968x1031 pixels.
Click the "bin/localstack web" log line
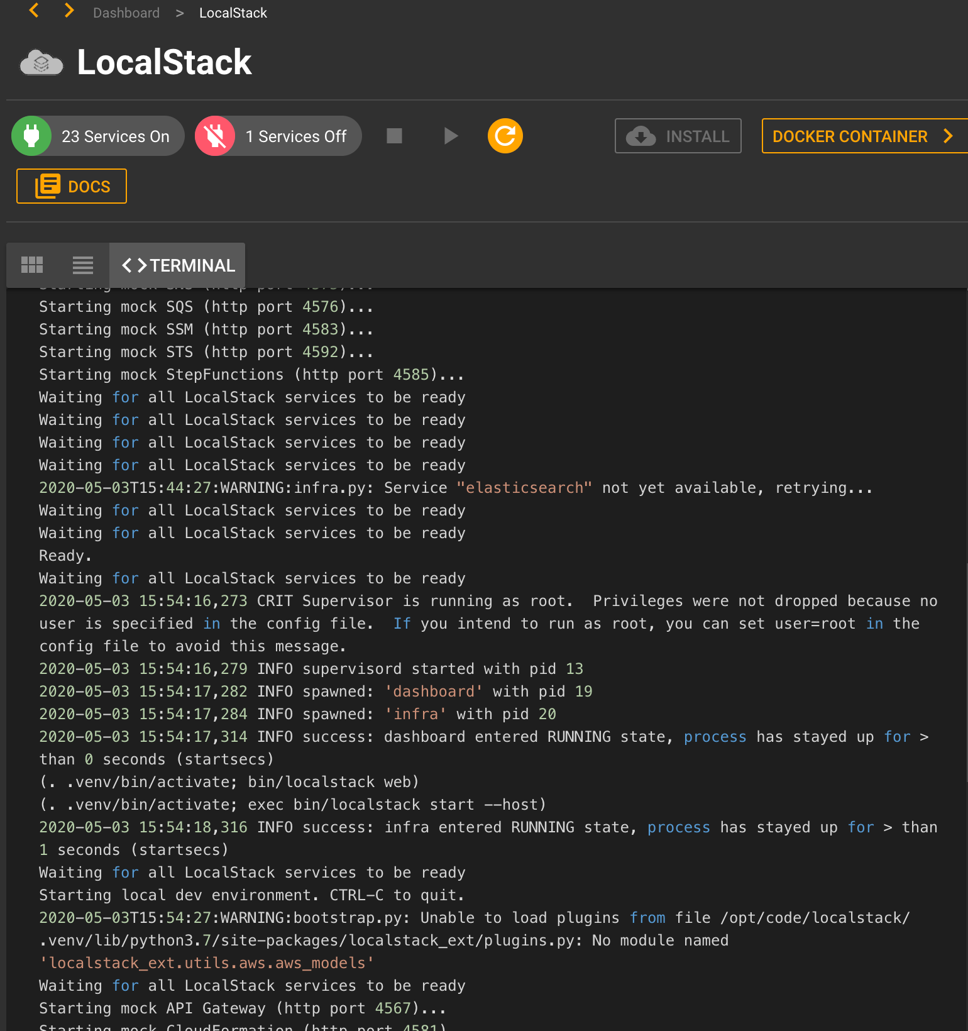(x=229, y=782)
